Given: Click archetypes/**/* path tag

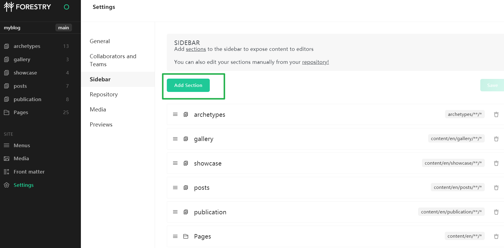Looking at the screenshot, I should 465,114.
